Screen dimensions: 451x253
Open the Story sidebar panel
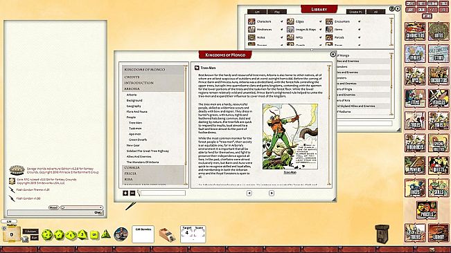click(439, 54)
